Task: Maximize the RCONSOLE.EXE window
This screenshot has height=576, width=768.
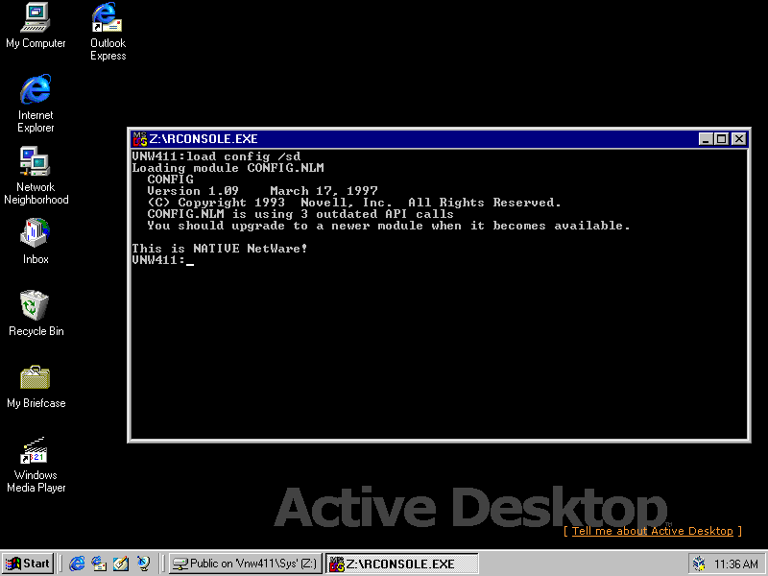Action: (x=722, y=139)
